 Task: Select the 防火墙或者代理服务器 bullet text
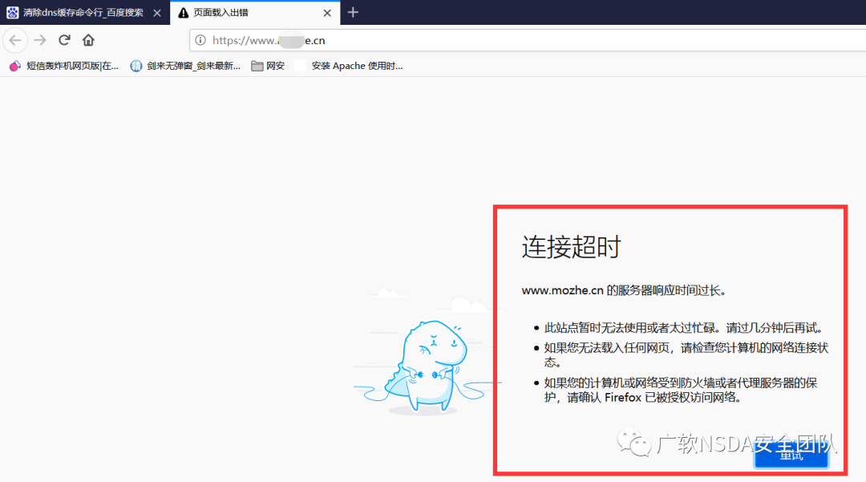pos(681,390)
